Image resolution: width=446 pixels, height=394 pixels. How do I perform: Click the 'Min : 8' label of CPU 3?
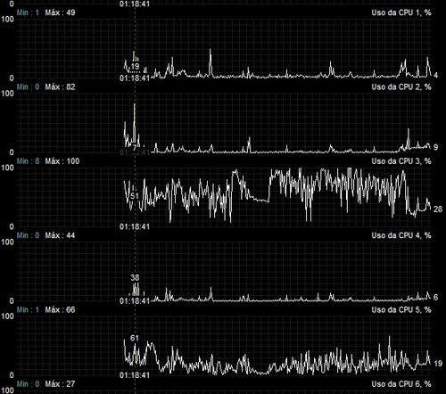coord(28,161)
